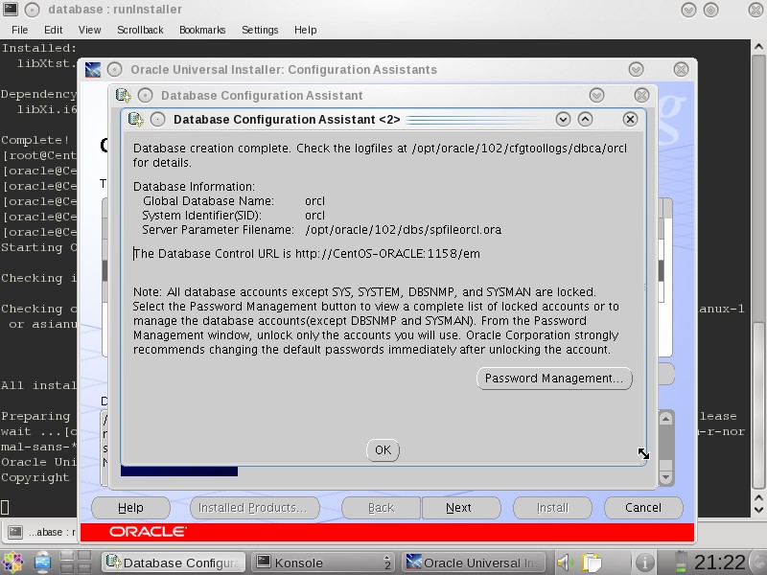
Task: Open the device notifier panel icon
Action: [43, 563]
